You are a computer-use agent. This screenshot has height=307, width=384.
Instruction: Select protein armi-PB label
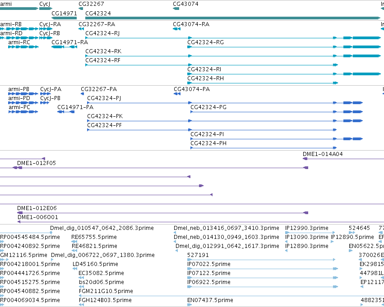[x=19, y=89]
